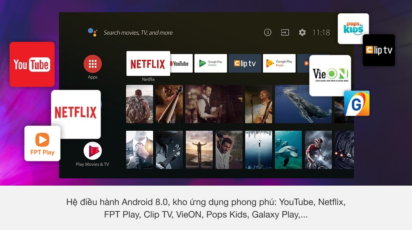Viewport: 412px width, 230px height.
Task: Click the 11:18 clock
Action: pyautogui.click(x=321, y=32)
